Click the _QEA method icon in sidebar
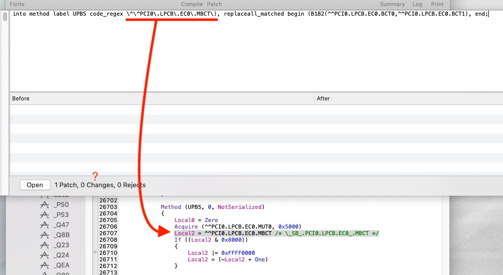503x275 pixels. (45, 265)
